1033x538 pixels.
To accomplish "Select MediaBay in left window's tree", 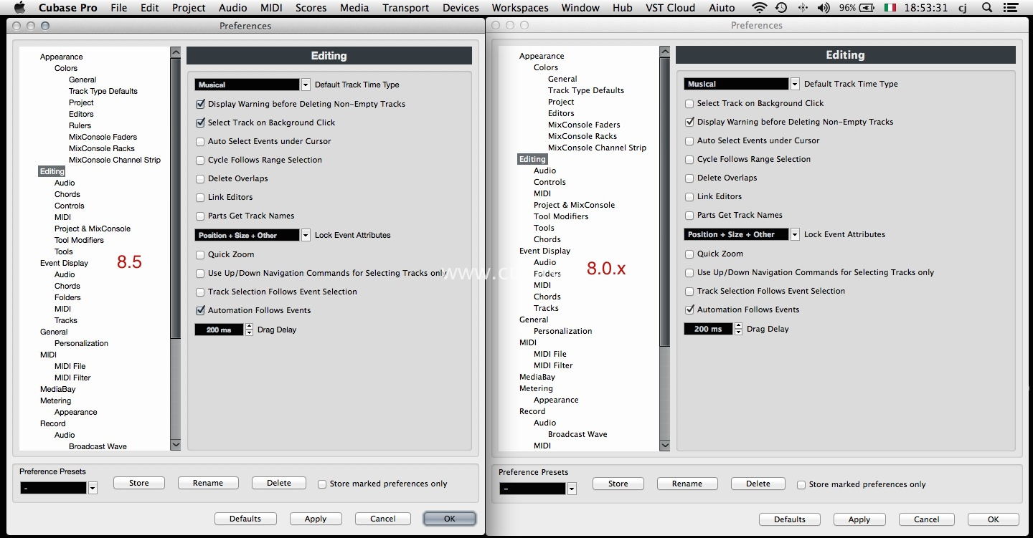I will 57,389.
